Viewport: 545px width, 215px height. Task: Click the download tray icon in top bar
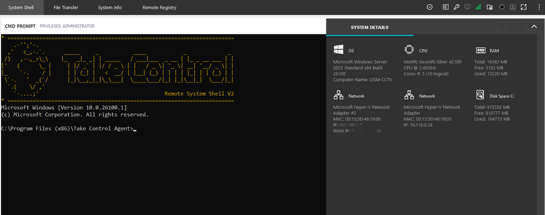(x=512, y=7)
